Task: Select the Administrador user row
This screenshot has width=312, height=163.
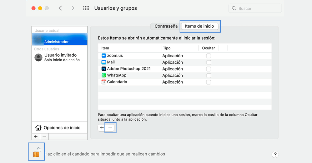Action: (59, 39)
